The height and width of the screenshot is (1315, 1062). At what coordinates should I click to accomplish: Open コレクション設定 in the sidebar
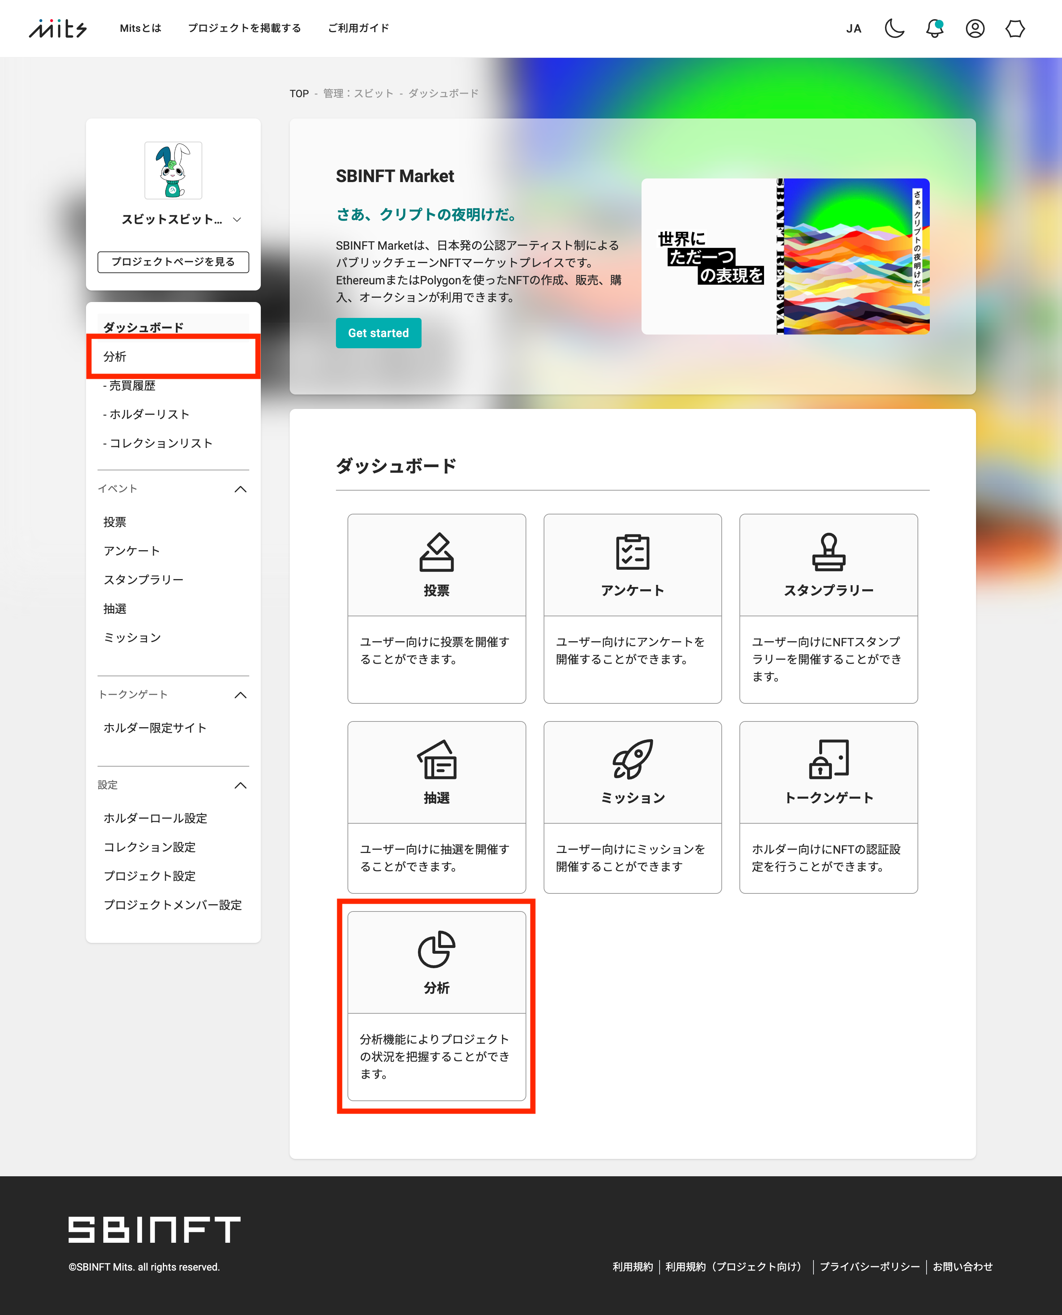(x=150, y=847)
